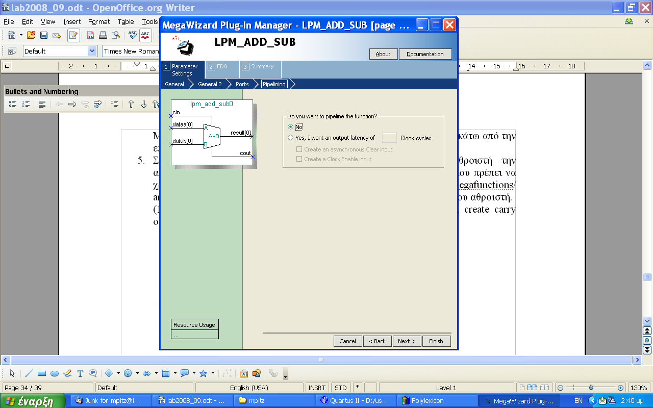Open Styles and Formatting icon
Viewport: 653px width, 408px height.
[12, 51]
